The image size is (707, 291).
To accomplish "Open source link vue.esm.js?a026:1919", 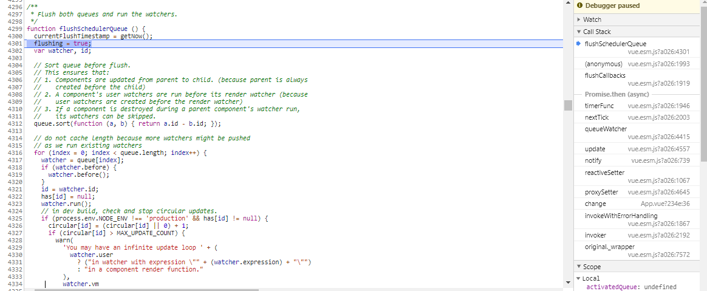I will pos(659,83).
